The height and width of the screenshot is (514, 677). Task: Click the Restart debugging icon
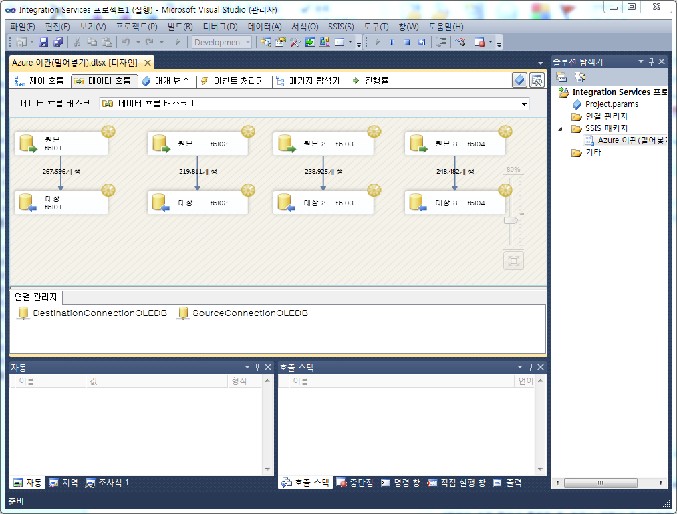422,42
